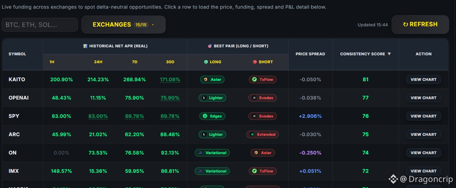Open View Chart for SPY

[423, 116]
